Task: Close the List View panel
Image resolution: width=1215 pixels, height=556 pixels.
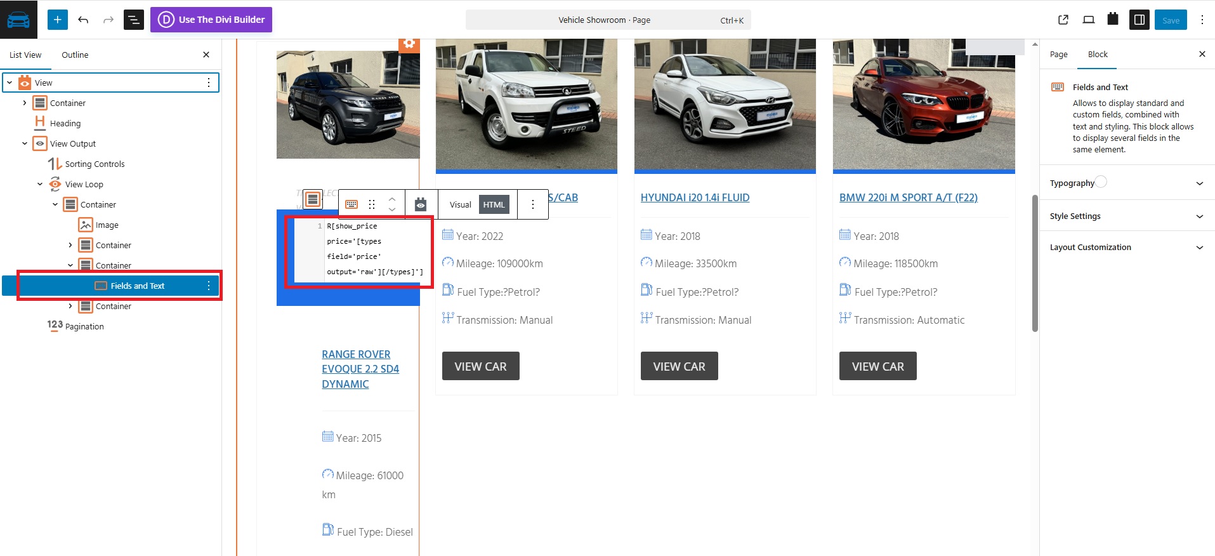Action: pos(206,55)
